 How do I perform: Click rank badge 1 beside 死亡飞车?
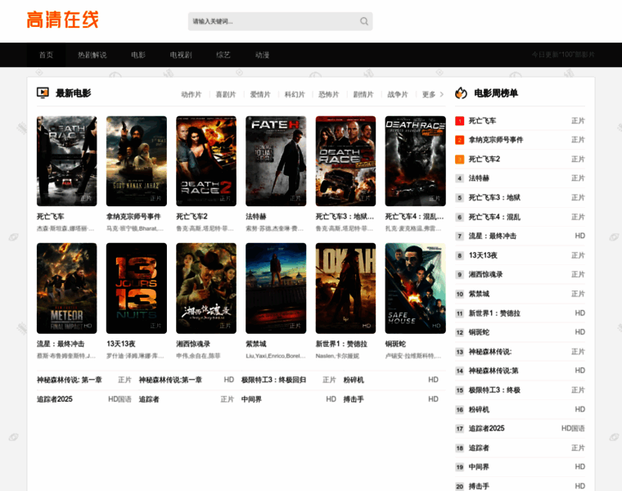pyautogui.click(x=459, y=121)
